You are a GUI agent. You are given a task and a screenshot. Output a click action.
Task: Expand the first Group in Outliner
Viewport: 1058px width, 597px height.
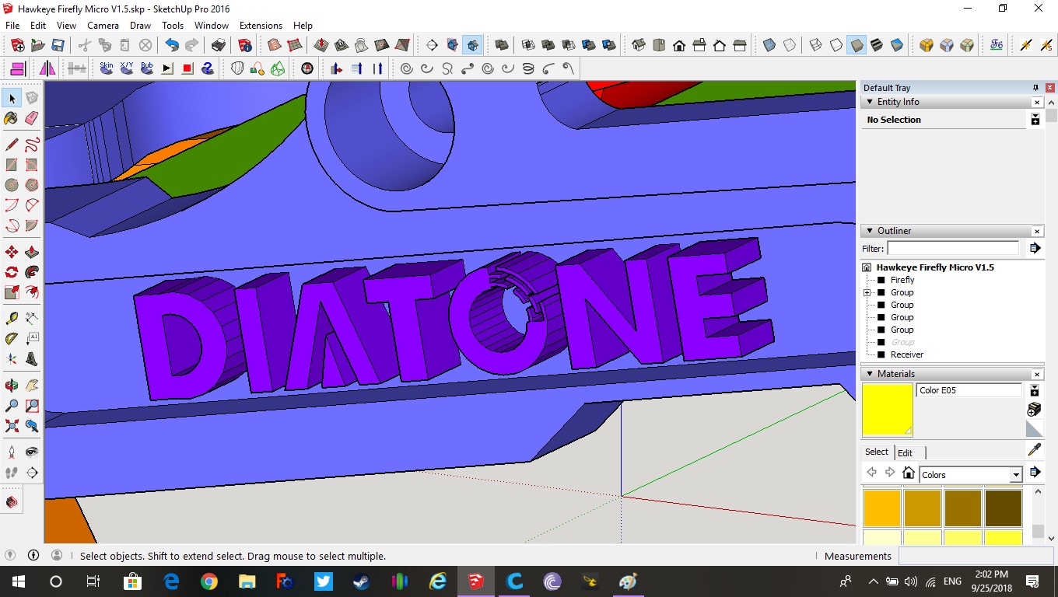tap(867, 292)
